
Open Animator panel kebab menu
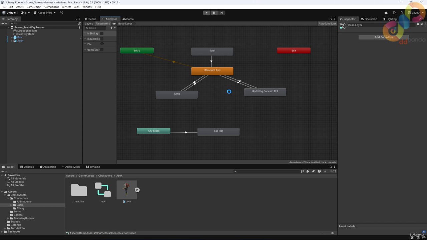(335, 19)
